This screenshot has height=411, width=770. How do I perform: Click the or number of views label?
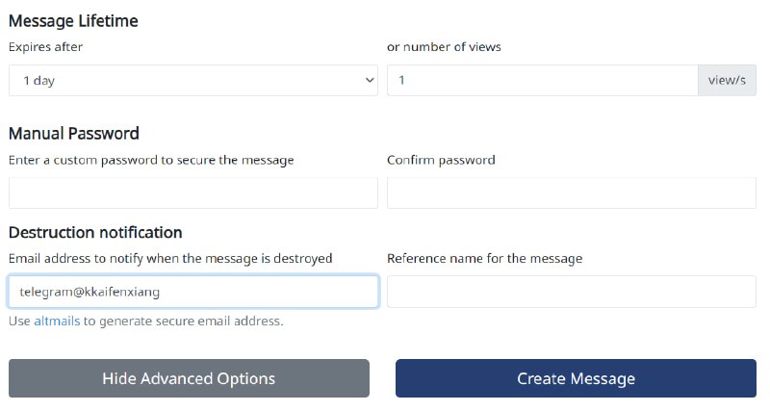point(444,46)
